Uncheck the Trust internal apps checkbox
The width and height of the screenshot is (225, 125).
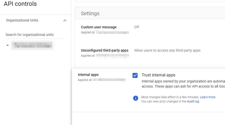135,75
